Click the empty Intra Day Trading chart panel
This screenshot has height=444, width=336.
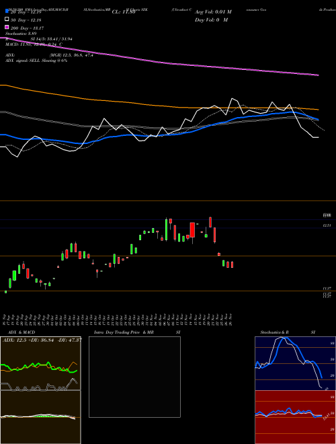point(134,377)
